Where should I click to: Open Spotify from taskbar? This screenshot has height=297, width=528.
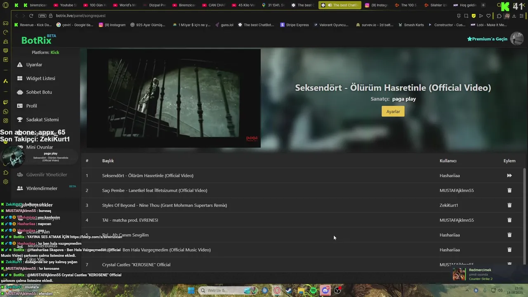pyautogui.click(x=313, y=290)
